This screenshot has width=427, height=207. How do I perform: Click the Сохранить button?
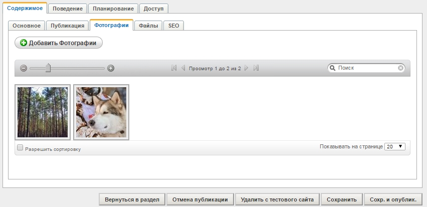pyautogui.click(x=342, y=199)
